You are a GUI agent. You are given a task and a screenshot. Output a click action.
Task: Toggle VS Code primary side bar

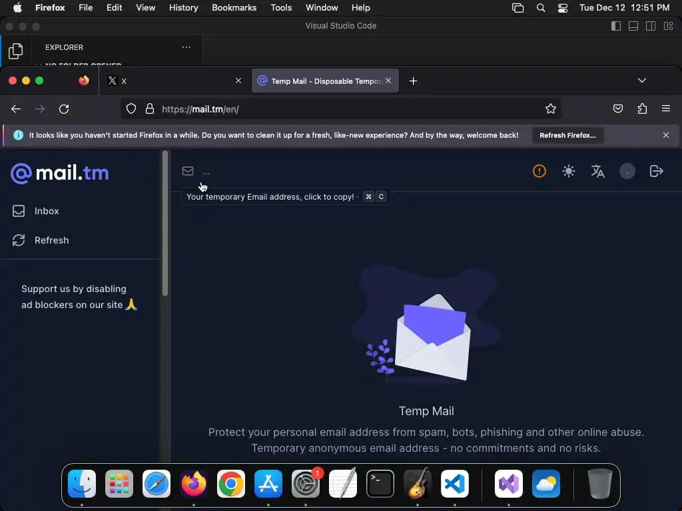coord(616,26)
